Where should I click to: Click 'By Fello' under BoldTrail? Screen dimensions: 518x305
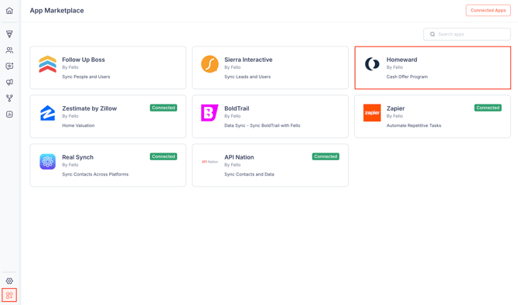click(233, 116)
